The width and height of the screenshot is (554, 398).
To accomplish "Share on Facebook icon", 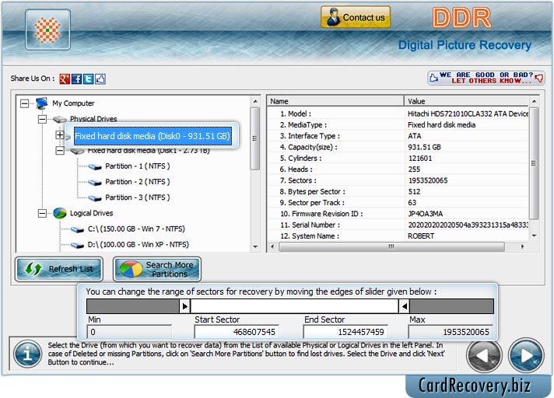I will coord(77,79).
